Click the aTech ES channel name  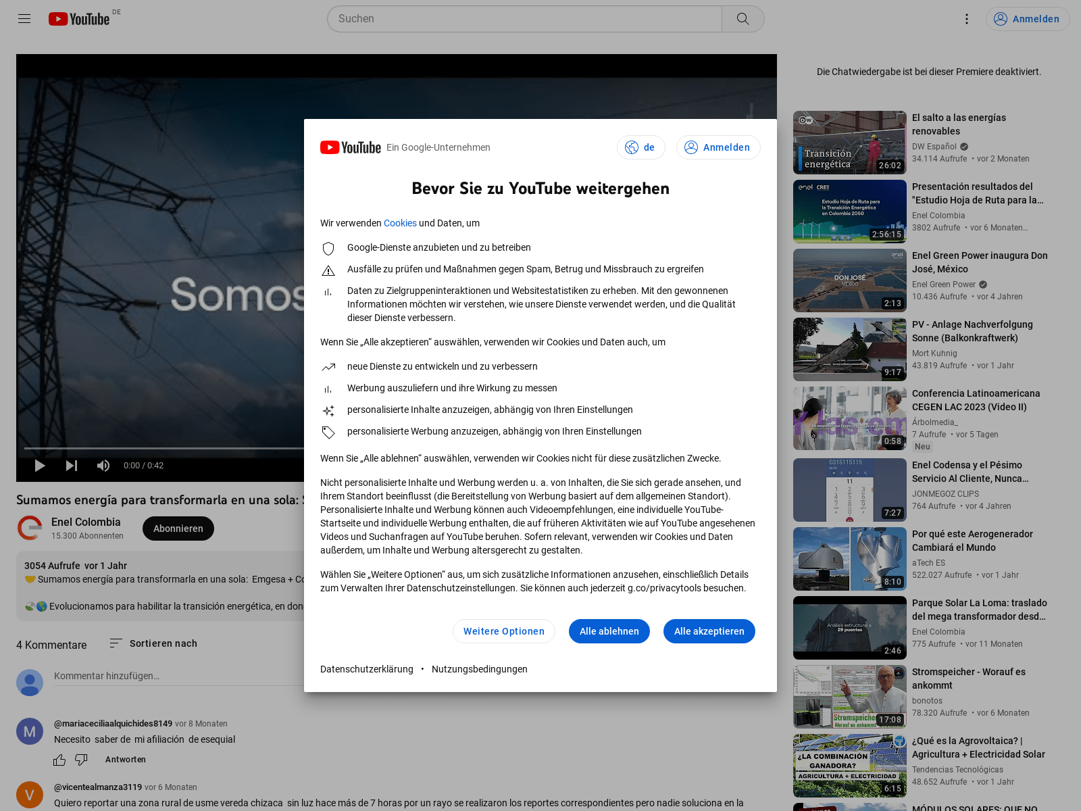pyautogui.click(x=929, y=563)
